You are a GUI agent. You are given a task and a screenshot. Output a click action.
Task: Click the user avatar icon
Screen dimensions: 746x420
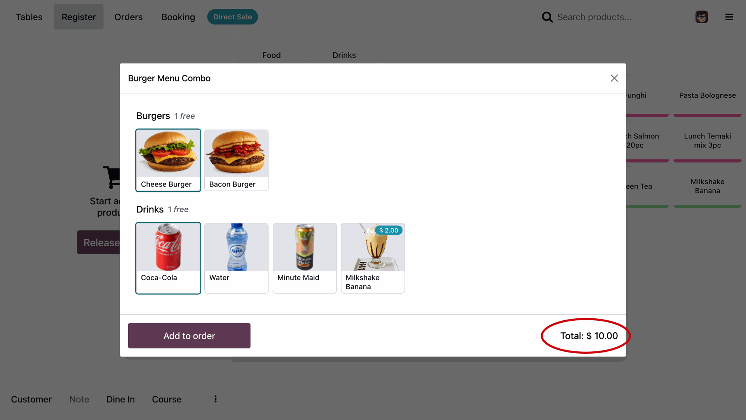(701, 17)
